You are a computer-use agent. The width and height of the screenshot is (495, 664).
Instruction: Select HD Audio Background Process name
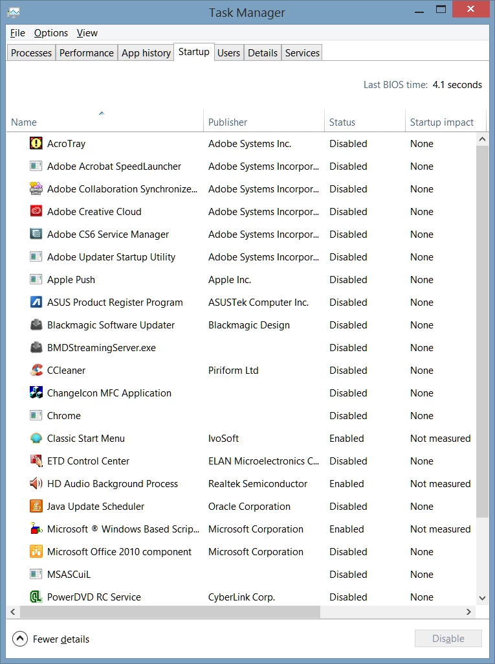[113, 484]
